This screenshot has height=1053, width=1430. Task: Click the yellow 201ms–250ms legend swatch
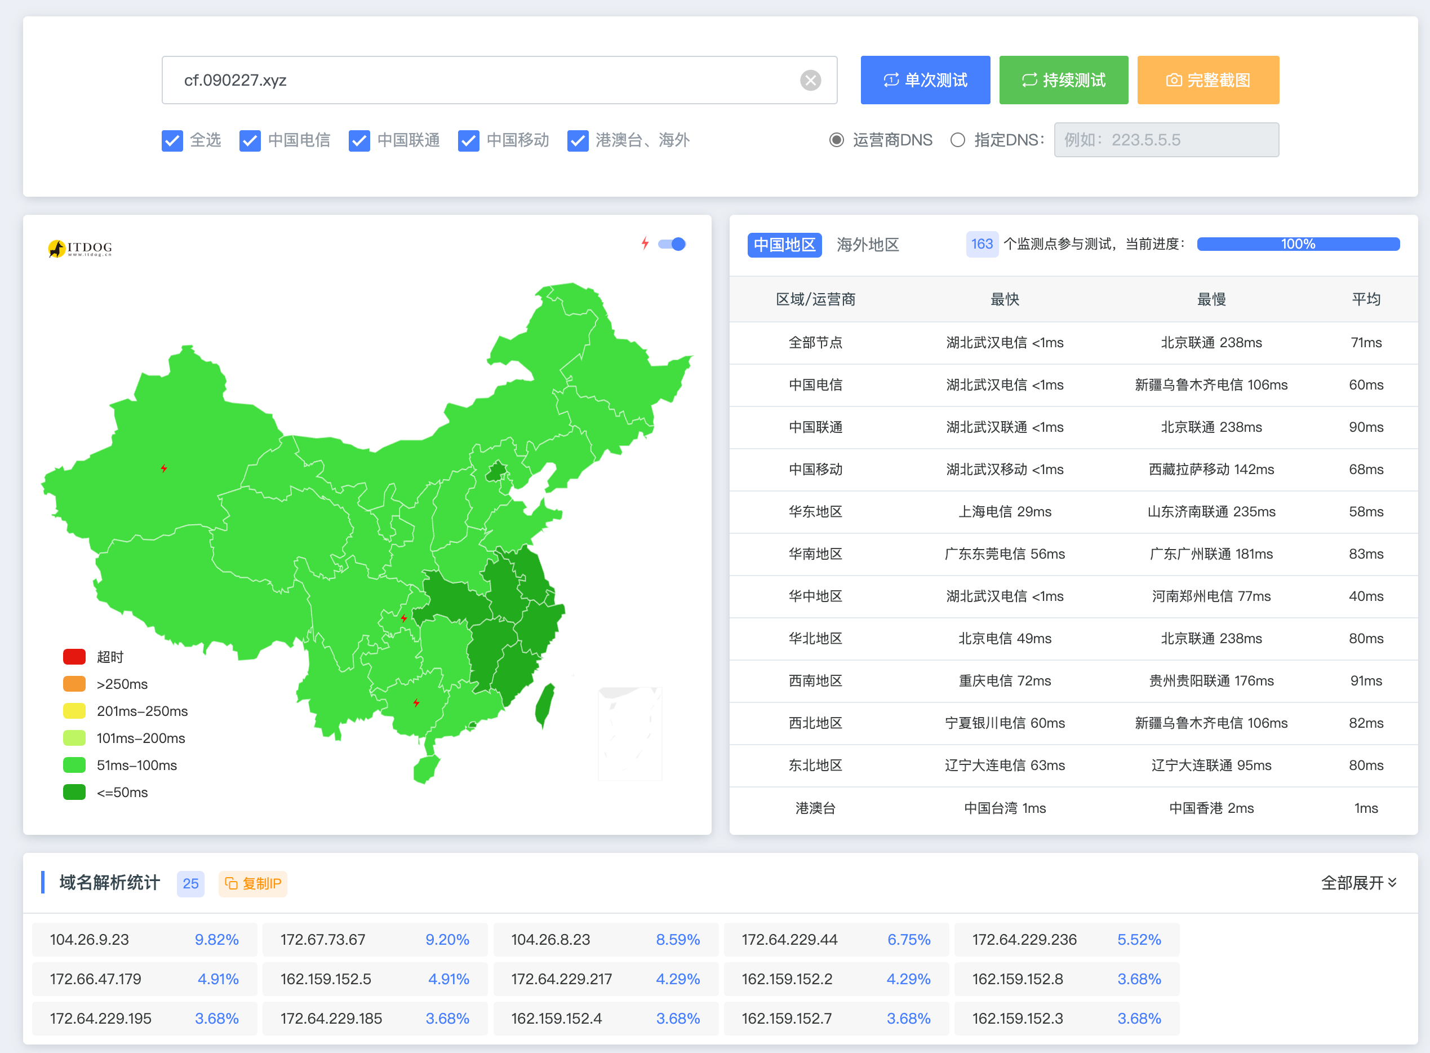click(74, 711)
